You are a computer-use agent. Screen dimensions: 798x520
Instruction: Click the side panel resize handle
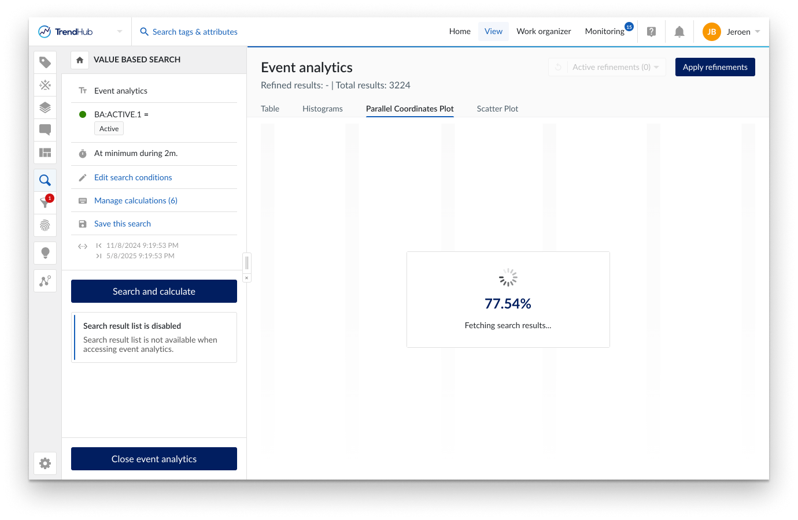click(247, 262)
